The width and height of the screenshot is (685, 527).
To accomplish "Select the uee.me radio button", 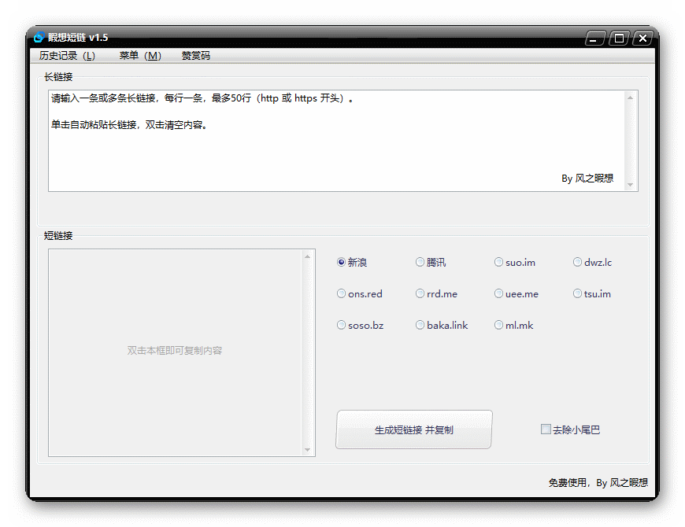I will (499, 294).
